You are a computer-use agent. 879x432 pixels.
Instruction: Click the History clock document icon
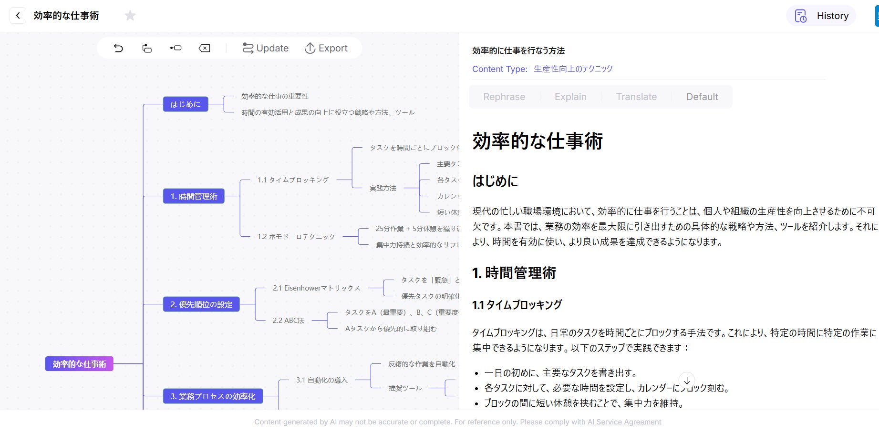pos(800,16)
